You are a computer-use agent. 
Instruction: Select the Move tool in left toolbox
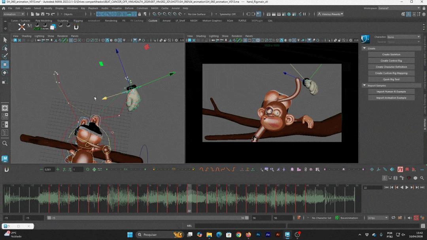(5, 64)
